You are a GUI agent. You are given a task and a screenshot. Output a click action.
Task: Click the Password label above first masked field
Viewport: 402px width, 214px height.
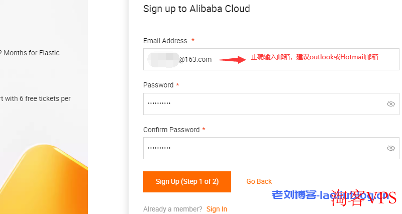tap(158, 85)
